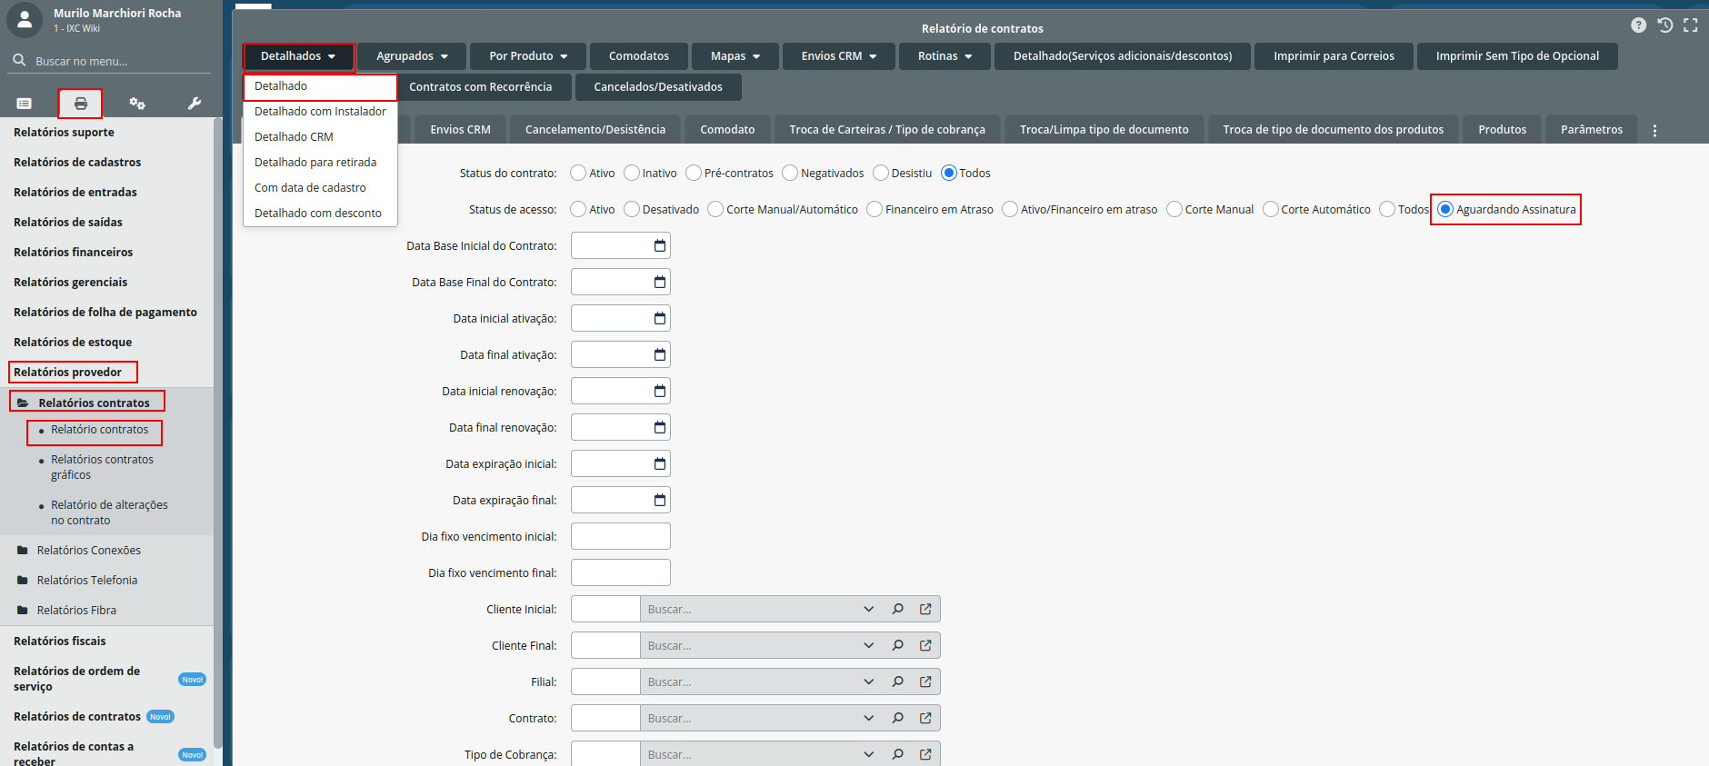Click Dia fixo vencimento inicial field
The width and height of the screenshot is (1709, 766).
(x=621, y=536)
